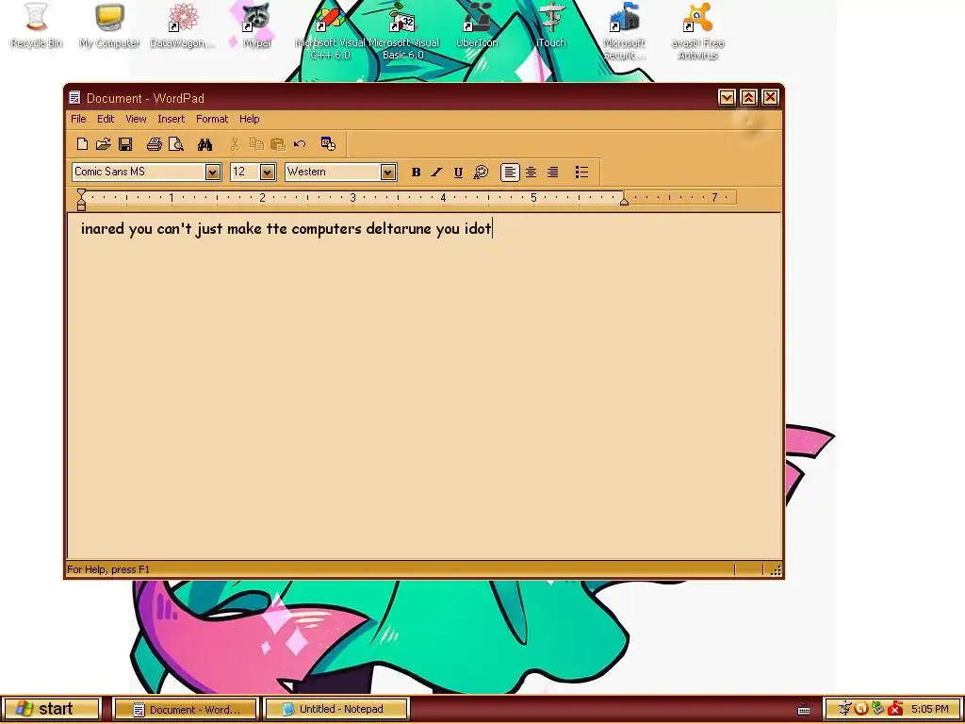Minimize the WordPad window
The width and height of the screenshot is (965, 724).
coord(727,97)
